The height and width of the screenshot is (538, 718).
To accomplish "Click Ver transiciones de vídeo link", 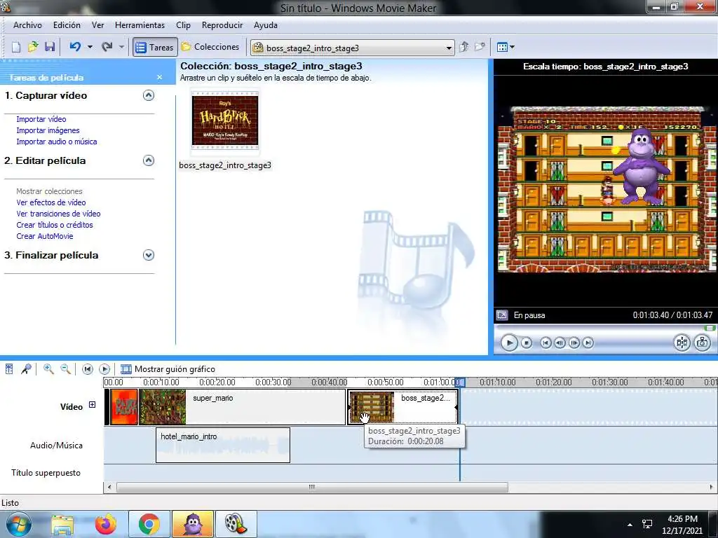I will click(x=58, y=214).
